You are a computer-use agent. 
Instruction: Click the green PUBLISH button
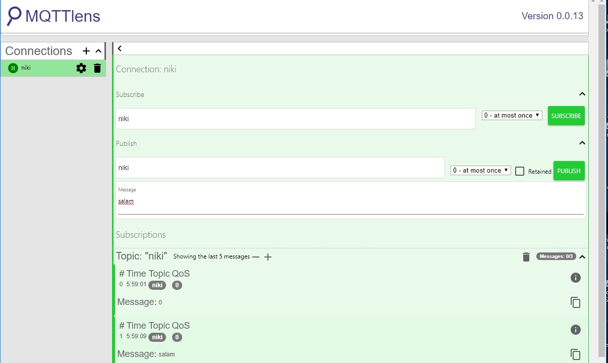[569, 171]
